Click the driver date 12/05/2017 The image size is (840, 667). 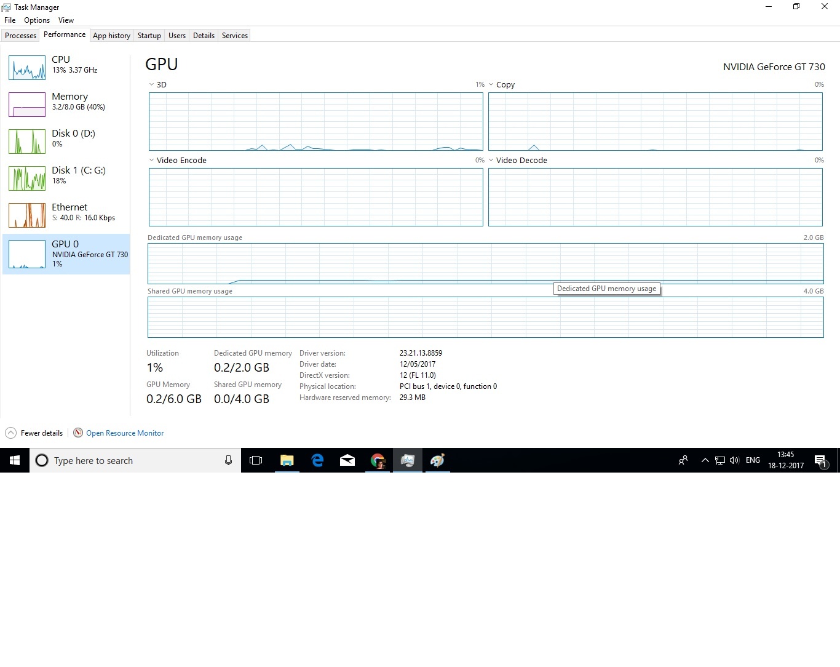click(x=418, y=364)
